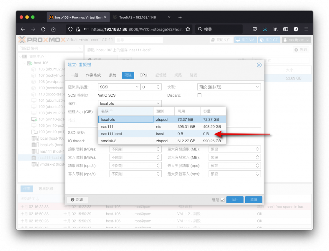This screenshot has height=251, width=329.
Task: Click the search magnifier icon
Action: (200, 29)
